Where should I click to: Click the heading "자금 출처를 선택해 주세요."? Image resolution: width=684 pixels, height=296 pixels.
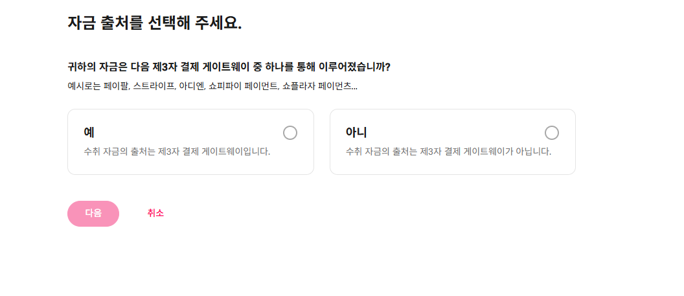pyautogui.click(x=154, y=23)
